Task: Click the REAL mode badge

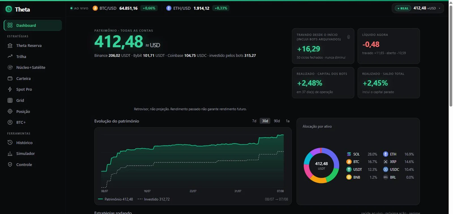Action: click(x=403, y=8)
